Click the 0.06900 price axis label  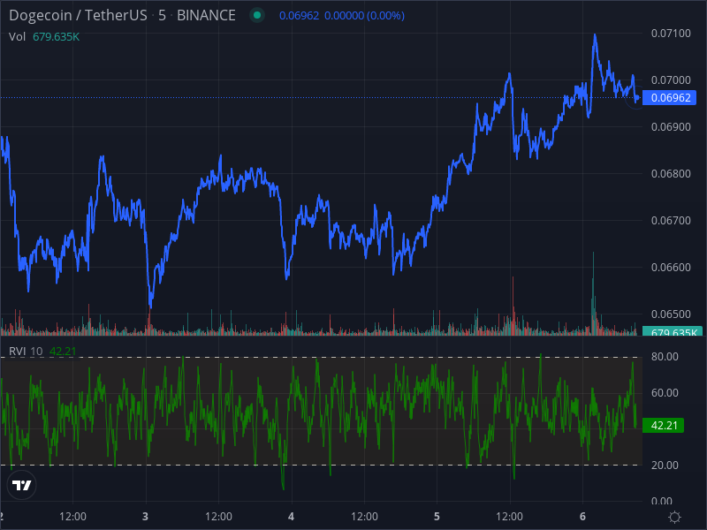pos(671,127)
